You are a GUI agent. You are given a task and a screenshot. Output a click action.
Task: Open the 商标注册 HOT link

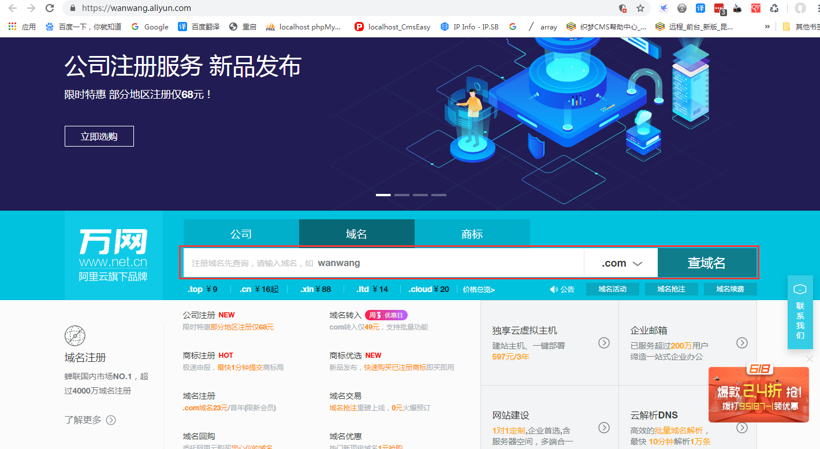click(208, 355)
